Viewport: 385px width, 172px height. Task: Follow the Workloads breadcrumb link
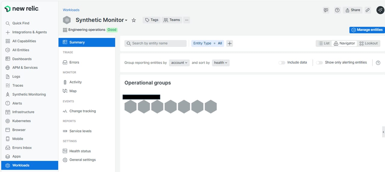71,10
